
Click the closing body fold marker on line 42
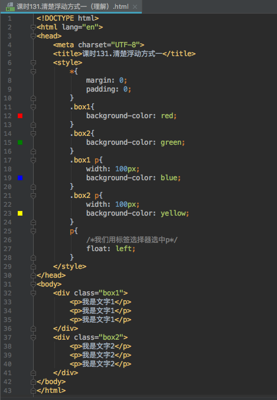(x=33, y=382)
